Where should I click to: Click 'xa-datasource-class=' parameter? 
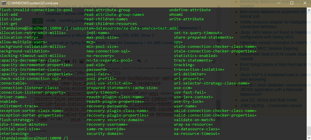tap(197, 129)
